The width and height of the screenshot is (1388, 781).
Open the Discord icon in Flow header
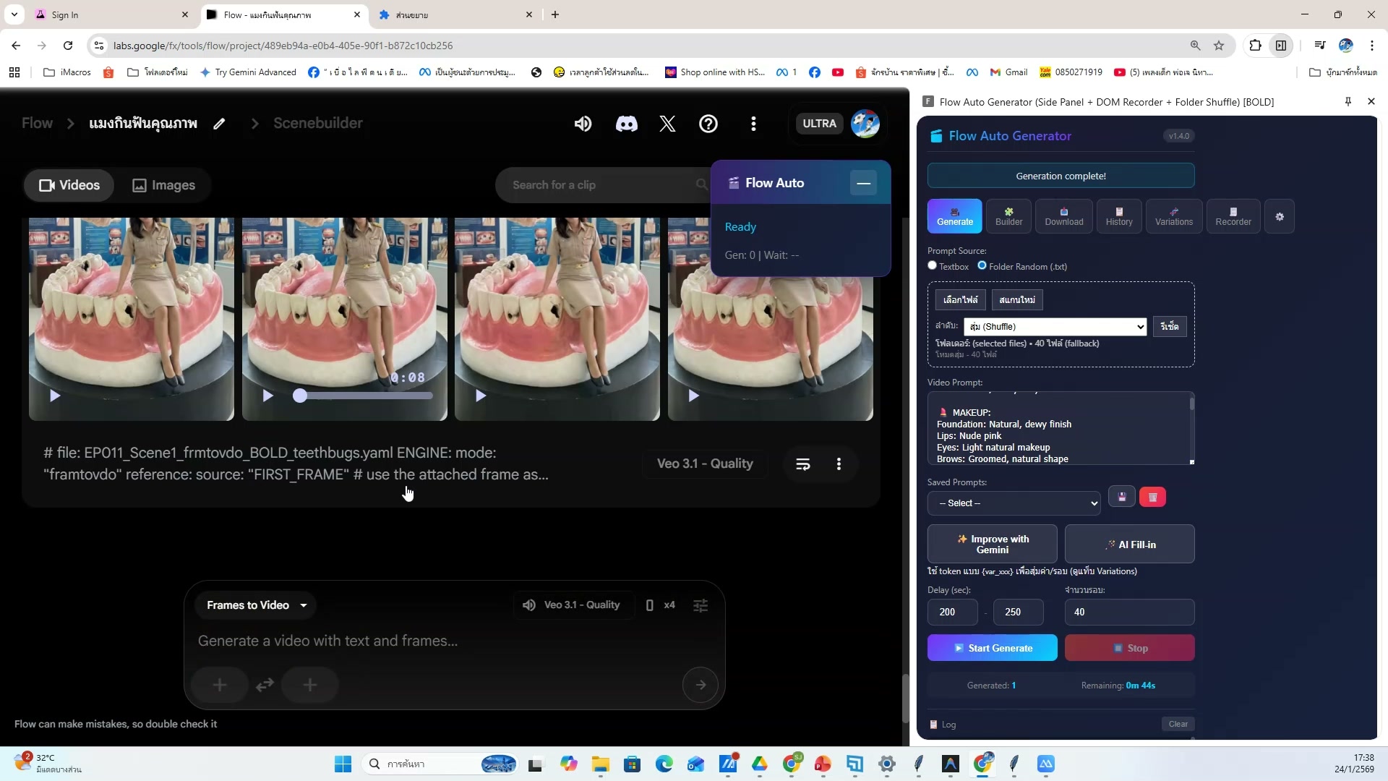[x=626, y=124]
